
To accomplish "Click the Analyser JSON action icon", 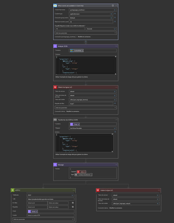I will (55, 46).
